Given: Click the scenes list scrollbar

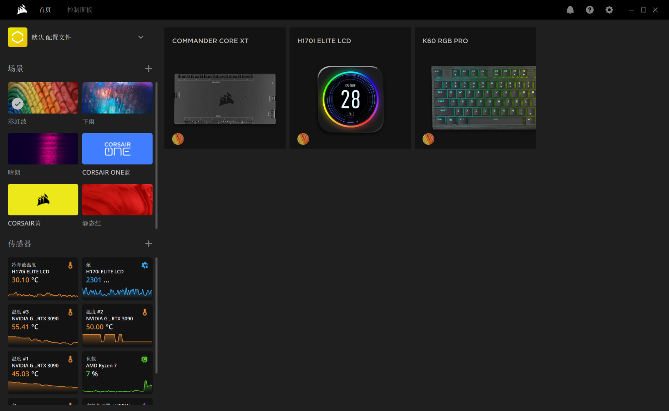Looking at the screenshot, I should pos(156,155).
